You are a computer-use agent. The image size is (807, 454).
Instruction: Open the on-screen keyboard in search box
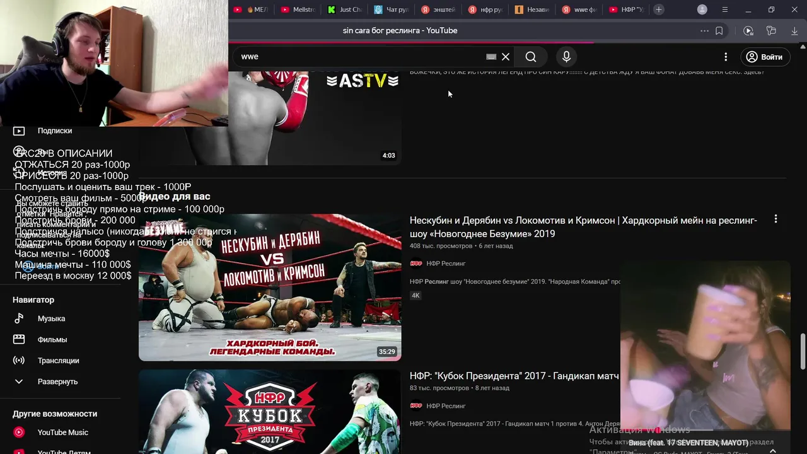[491, 57]
